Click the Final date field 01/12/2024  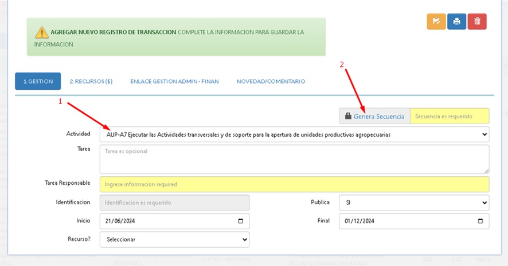[x=414, y=221]
